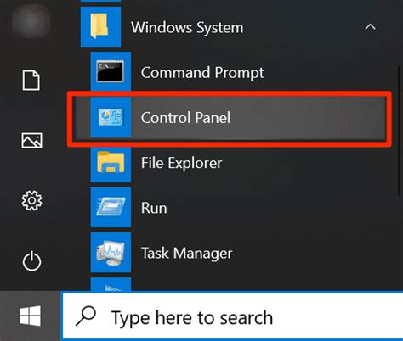Viewport: 403px width, 341px height.
Task: Launch File Explorer via its folder icon
Action: click(111, 162)
